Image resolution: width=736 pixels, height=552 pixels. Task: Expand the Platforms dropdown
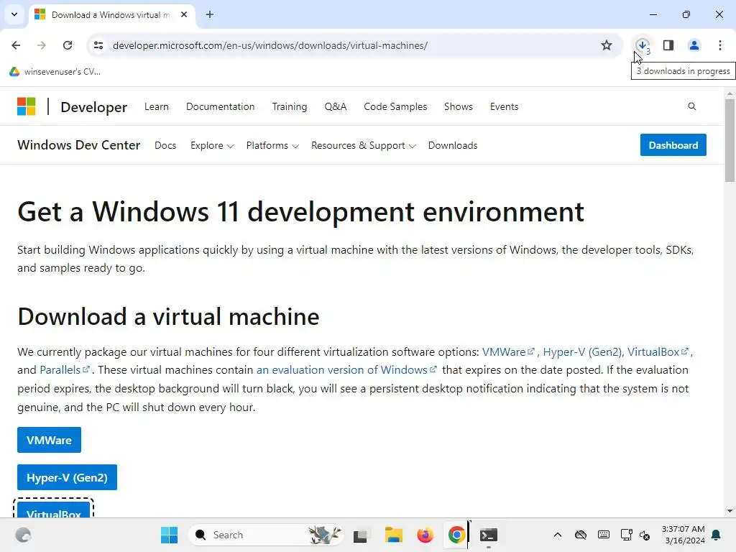(272, 145)
